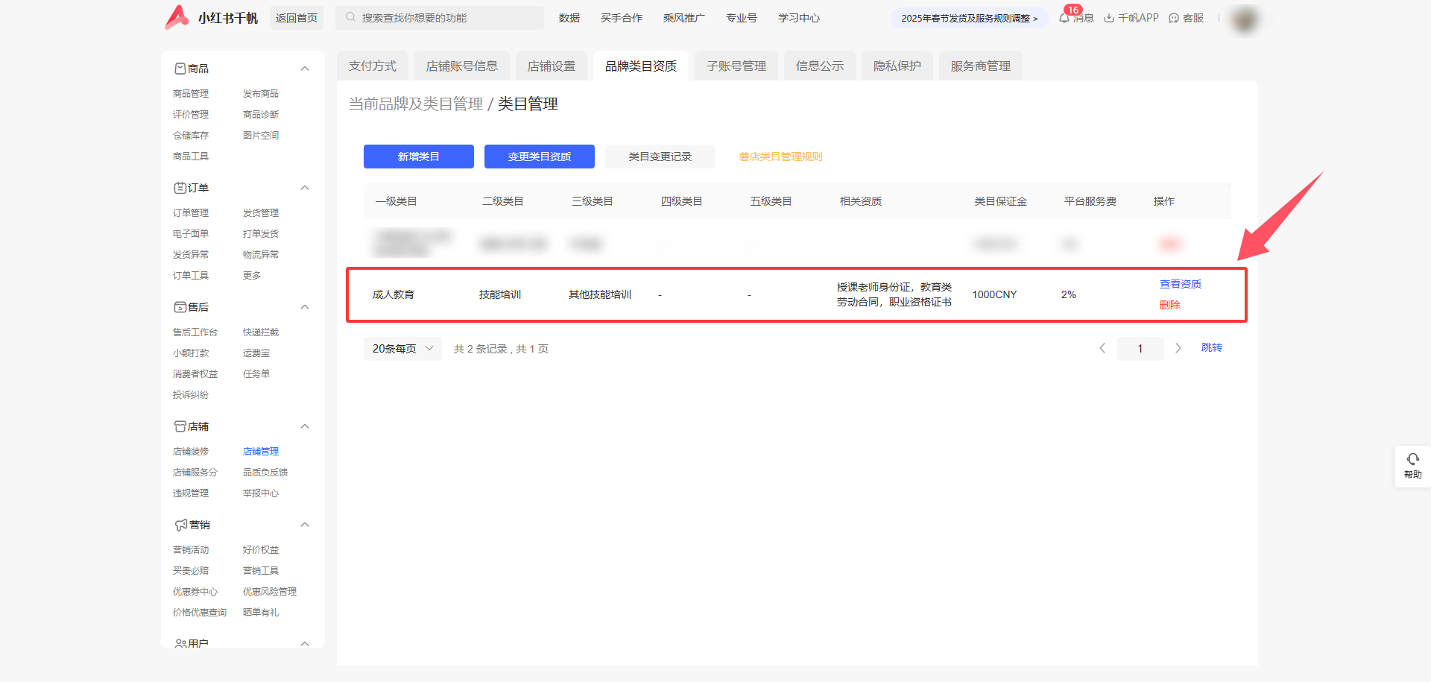
Task: Collapse the 售后 sidebar section
Action: point(305,307)
